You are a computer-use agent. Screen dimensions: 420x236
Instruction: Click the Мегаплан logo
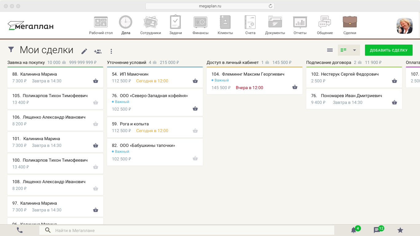(30, 26)
